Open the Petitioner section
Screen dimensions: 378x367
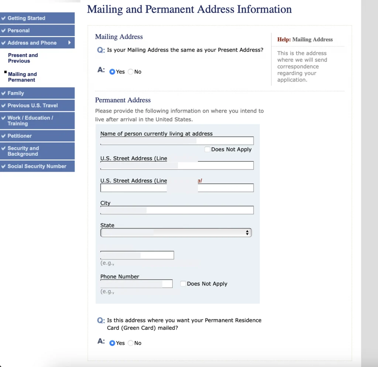pos(37,136)
